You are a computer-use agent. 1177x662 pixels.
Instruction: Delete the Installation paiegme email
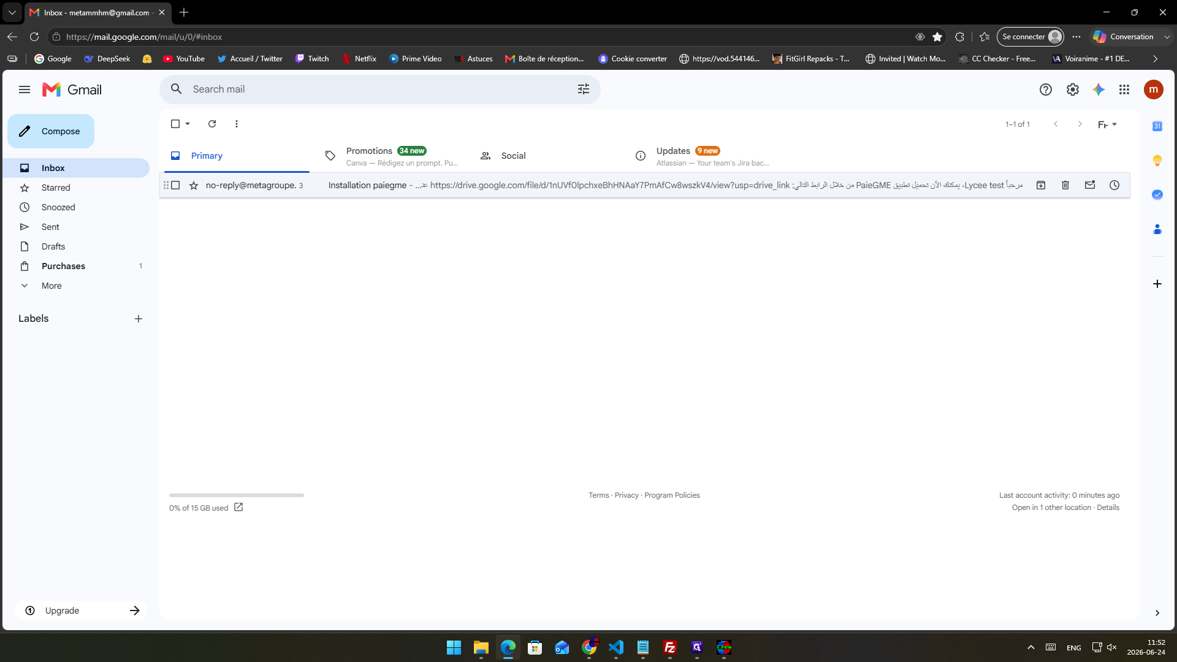click(x=1065, y=185)
